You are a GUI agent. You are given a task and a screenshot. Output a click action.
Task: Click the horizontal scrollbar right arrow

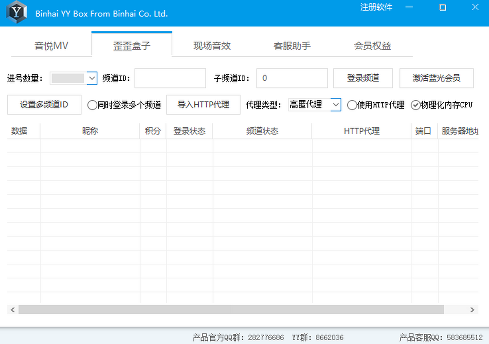coord(473,310)
